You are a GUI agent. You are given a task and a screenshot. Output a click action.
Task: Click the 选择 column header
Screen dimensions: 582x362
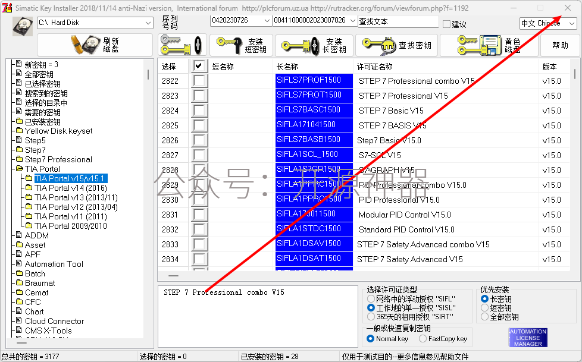click(x=174, y=67)
